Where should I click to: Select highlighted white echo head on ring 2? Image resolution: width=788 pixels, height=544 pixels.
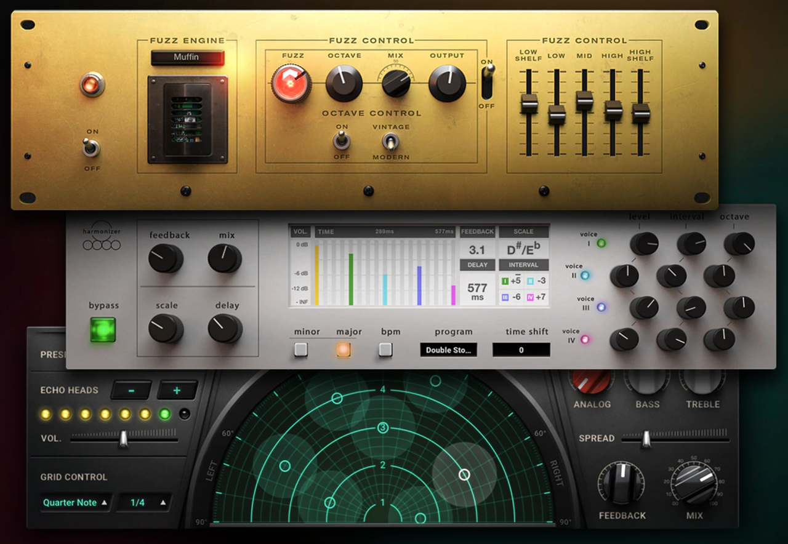click(x=465, y=474)
